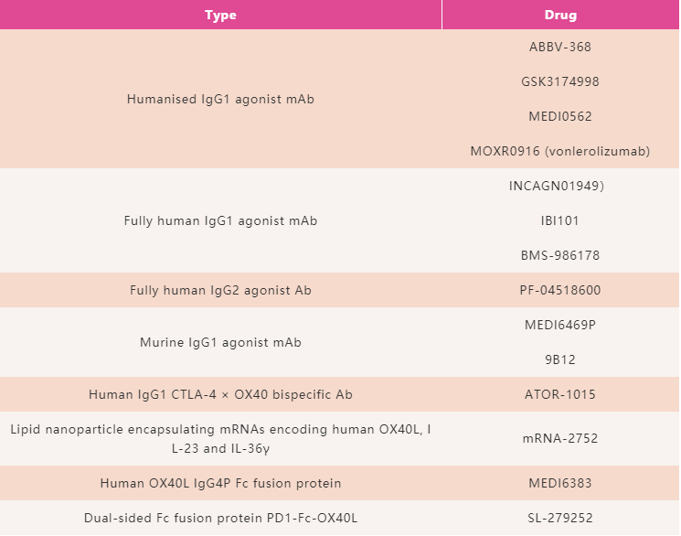
Task: Click MOXR0916 (vonlerolizumab) entry
Action: tap(560, 151)
